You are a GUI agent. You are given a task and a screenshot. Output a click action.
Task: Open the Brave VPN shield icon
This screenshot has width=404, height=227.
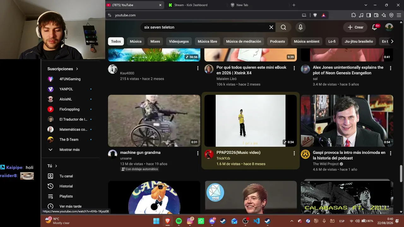(391, 15)
